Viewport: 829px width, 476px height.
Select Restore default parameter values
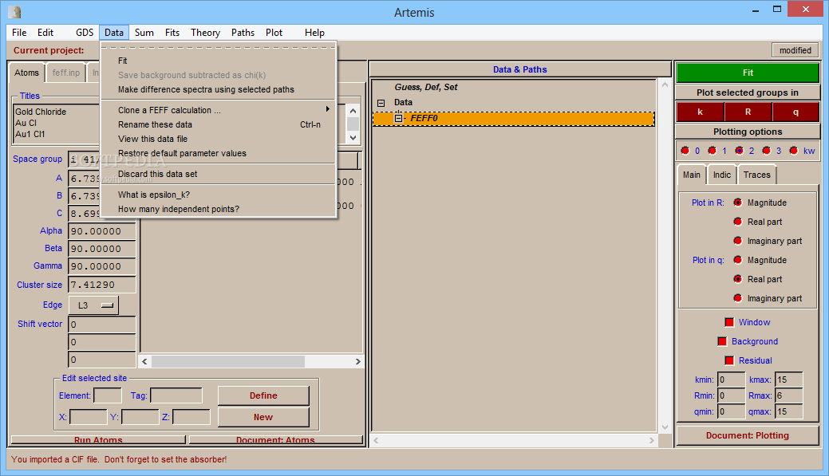coord(219,153)
